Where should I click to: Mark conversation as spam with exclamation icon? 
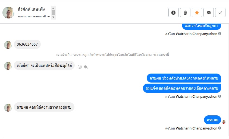coord(174,12)
